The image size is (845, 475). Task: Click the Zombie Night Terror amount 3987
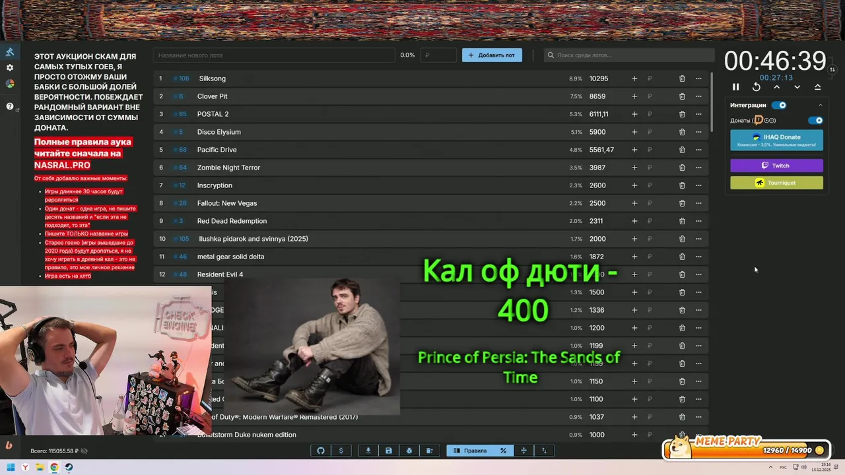(x=597, y=168)
